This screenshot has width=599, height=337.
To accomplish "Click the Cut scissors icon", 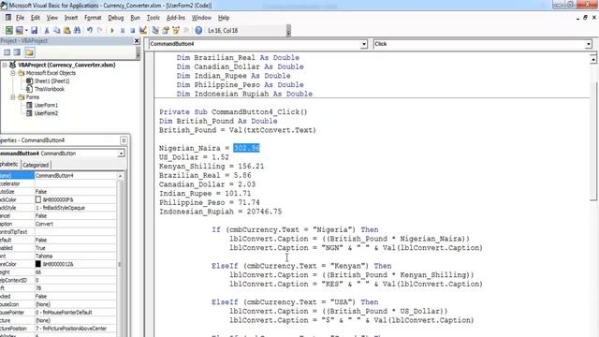I will click(x=47, y=30).
